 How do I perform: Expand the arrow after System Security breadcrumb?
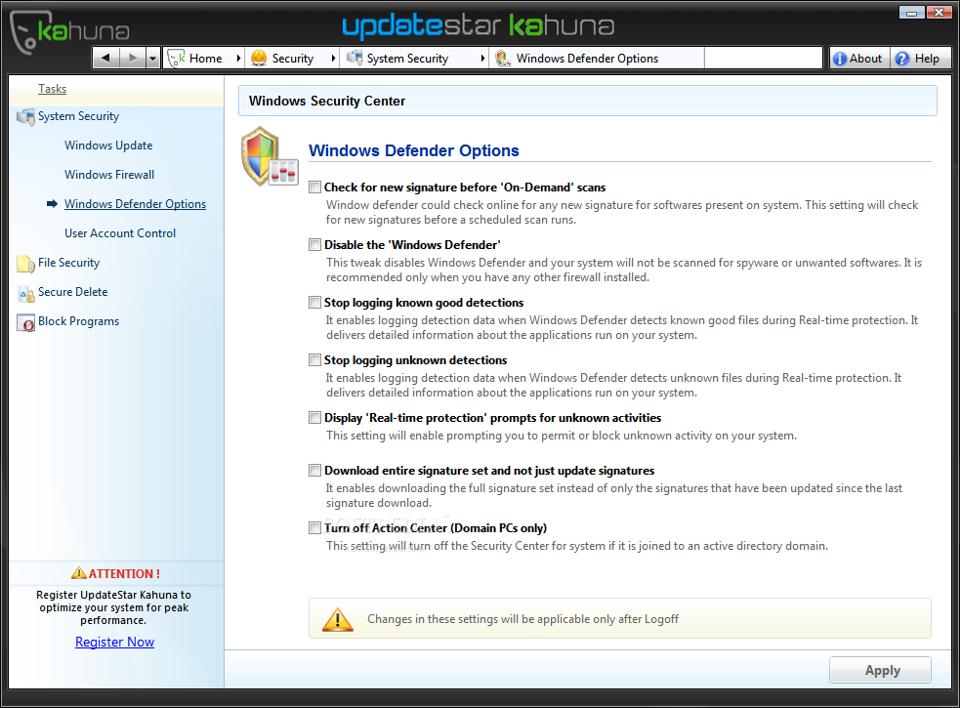pyautogui.click(x=482, y=59)
